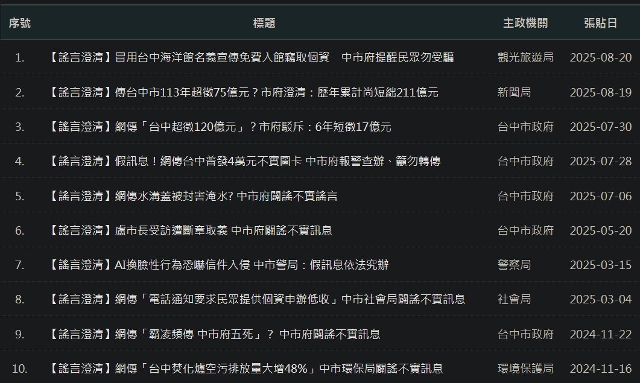Click the 張貼日 column header
The height and width of the screenshot is (383, 640).
coord(600,24)
